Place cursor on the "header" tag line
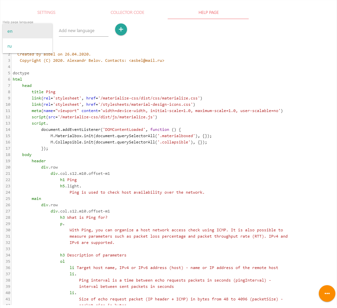 (39, 161)
